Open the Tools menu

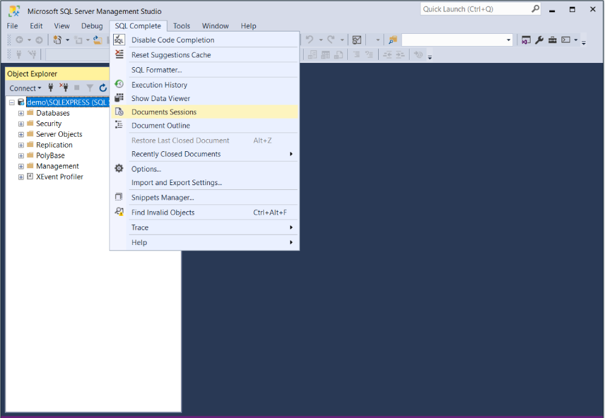pyautogui.click(x=181, y=26)
